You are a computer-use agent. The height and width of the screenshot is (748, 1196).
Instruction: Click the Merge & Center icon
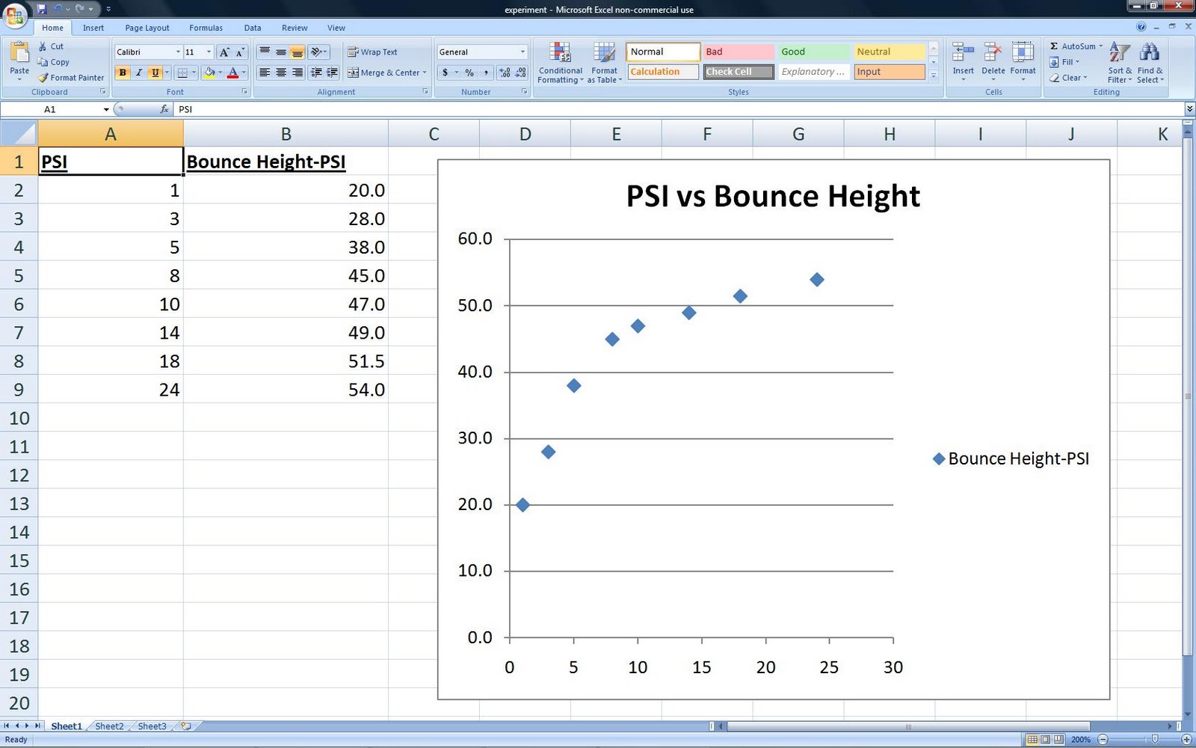[x=354, y=73]
